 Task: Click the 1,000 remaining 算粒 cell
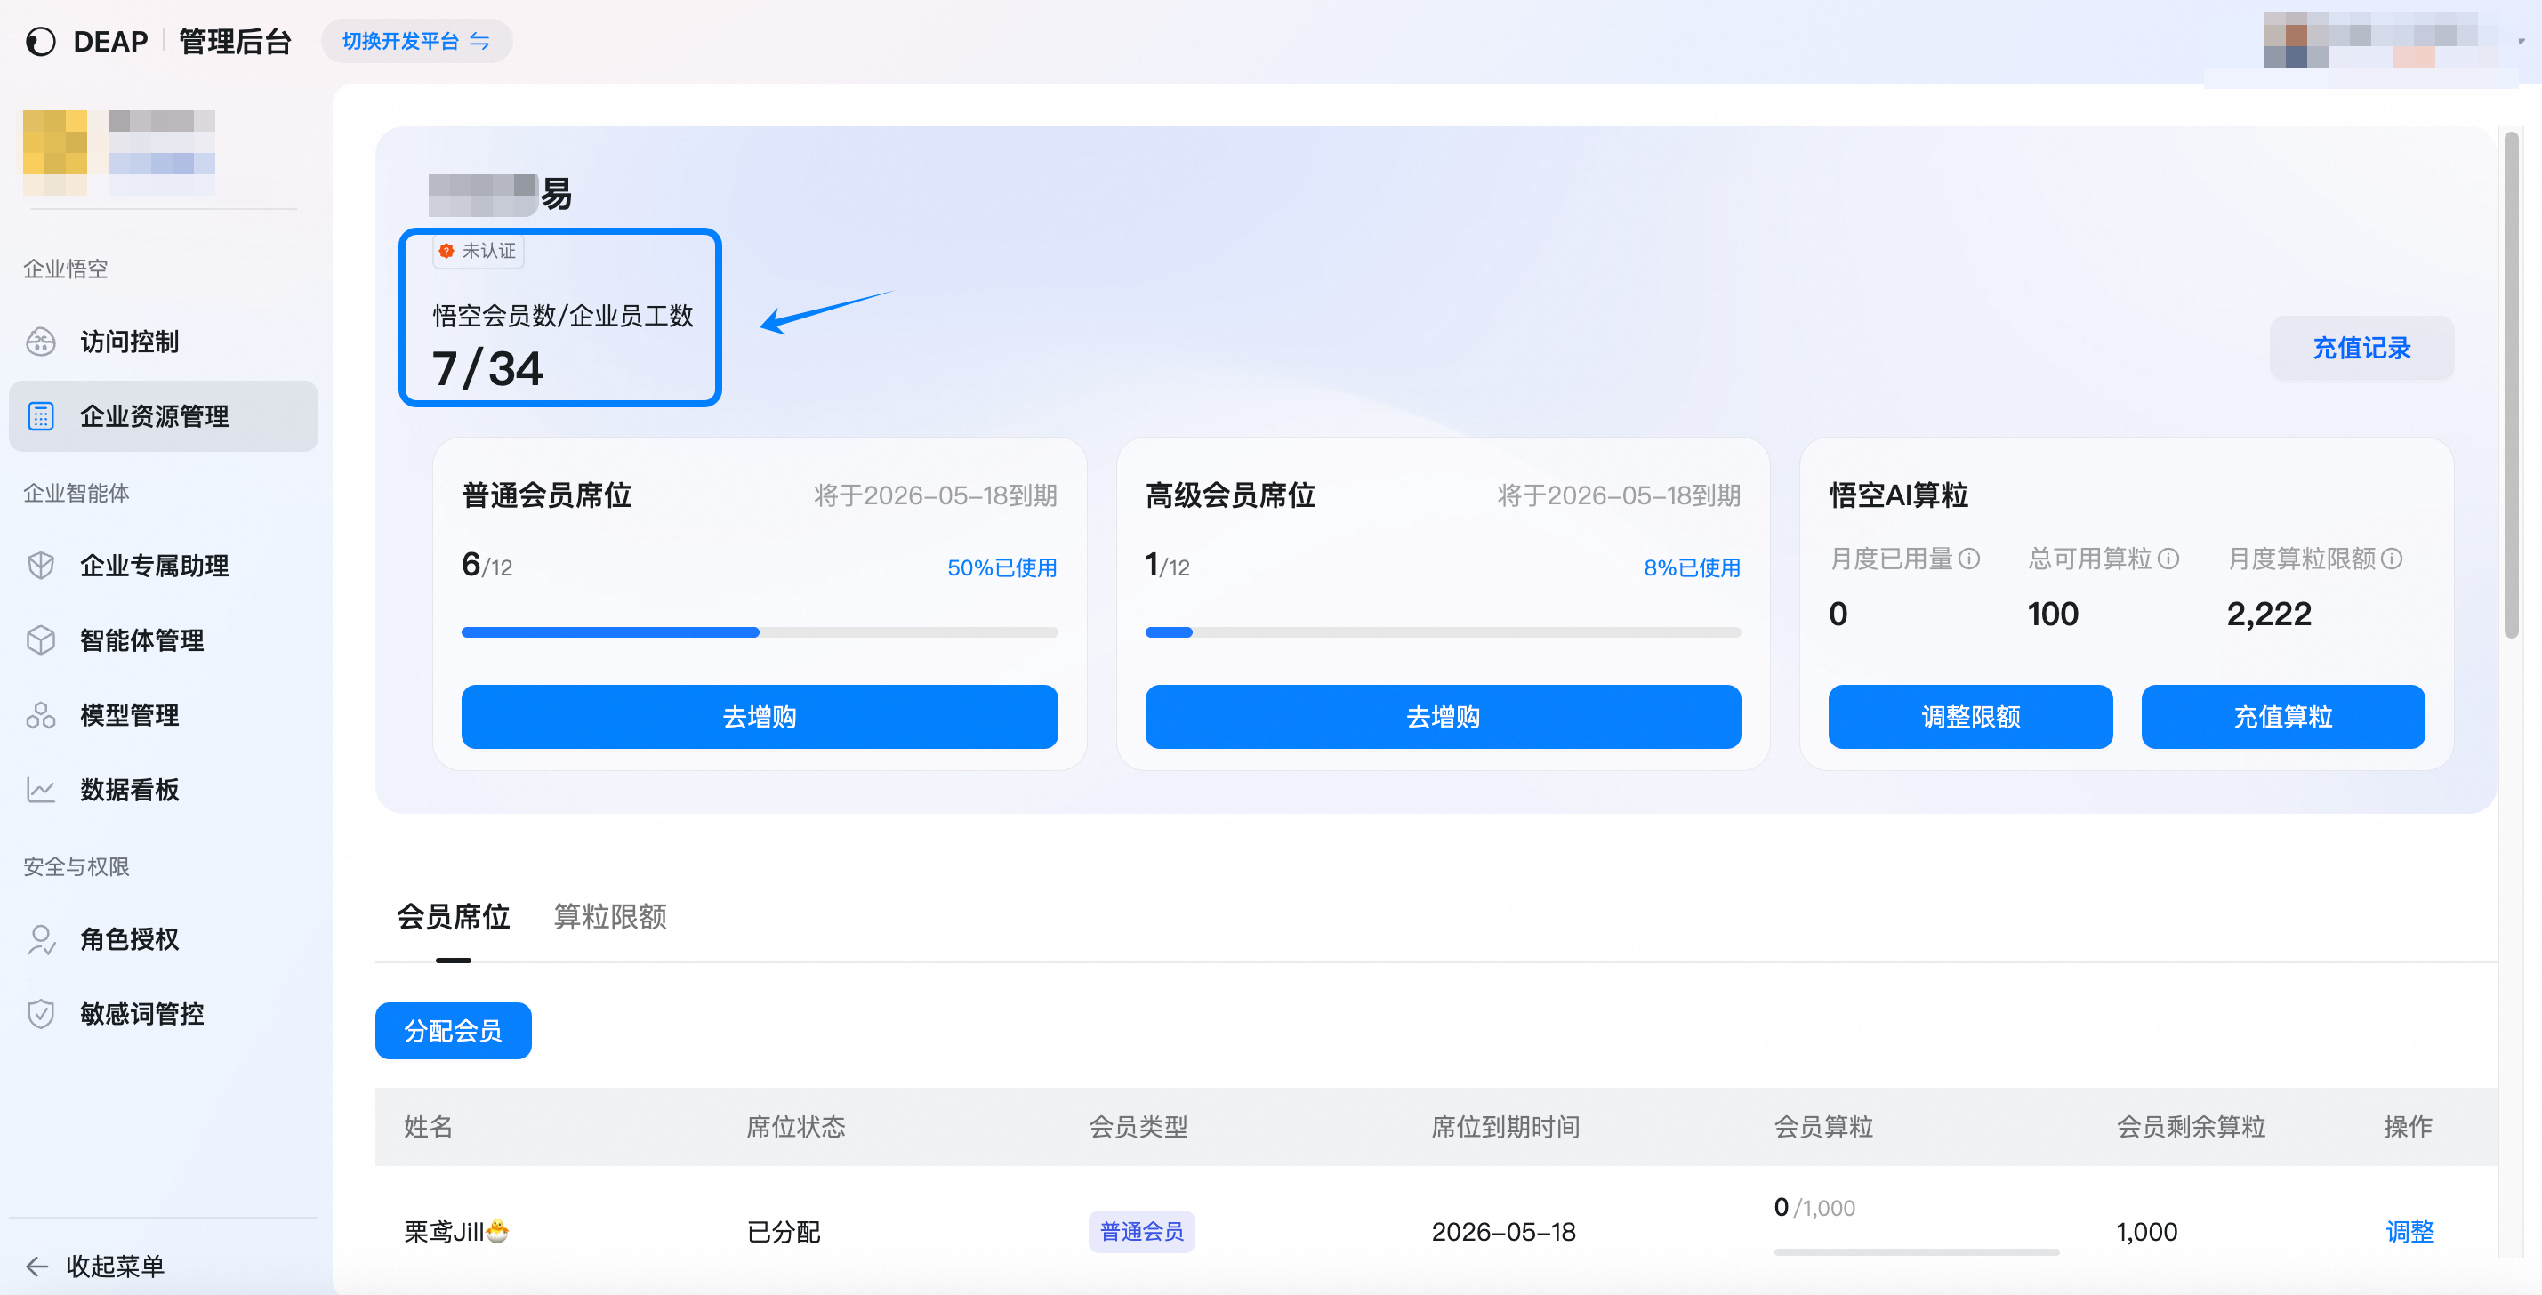click(x=2146, y=1233)
